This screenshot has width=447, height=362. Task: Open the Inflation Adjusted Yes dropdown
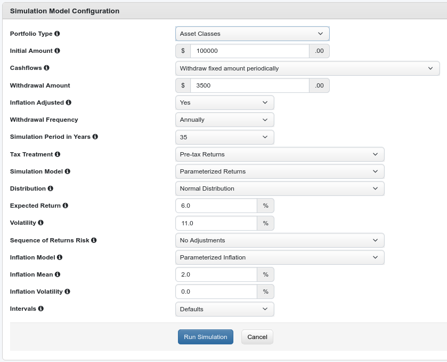(224, 103)
